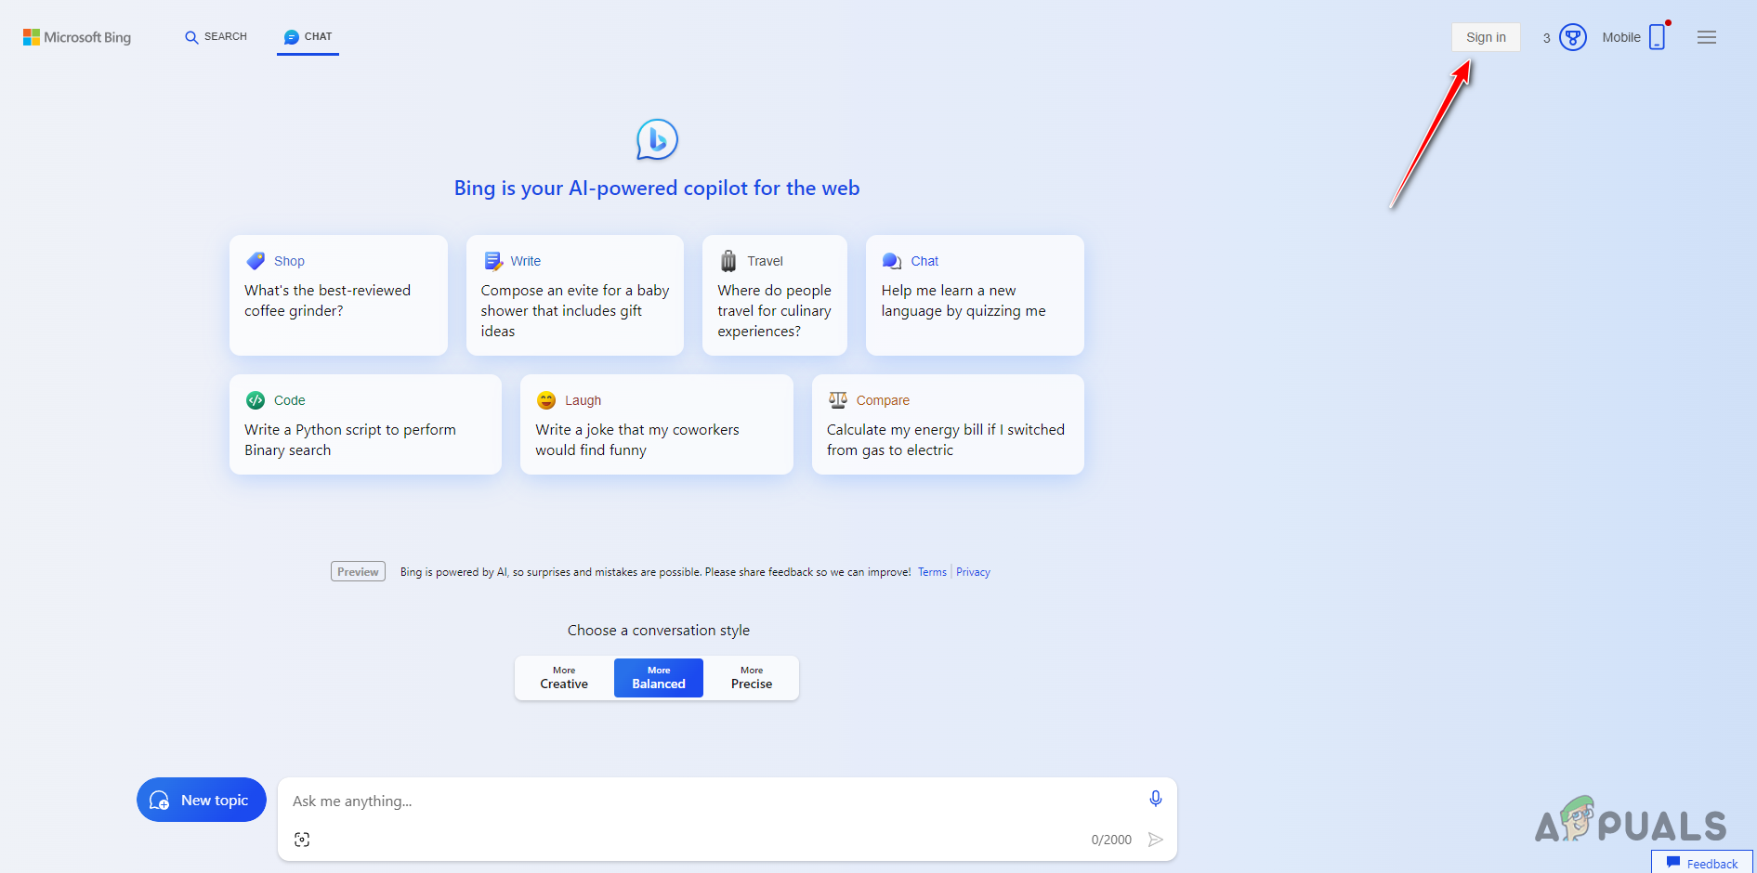Open the Rewards trophy icon
This screenshot has width=1757, height=873.
click(x=1573, y=37)
